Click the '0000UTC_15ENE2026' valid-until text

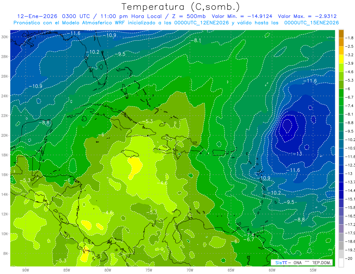click(311, 22)
